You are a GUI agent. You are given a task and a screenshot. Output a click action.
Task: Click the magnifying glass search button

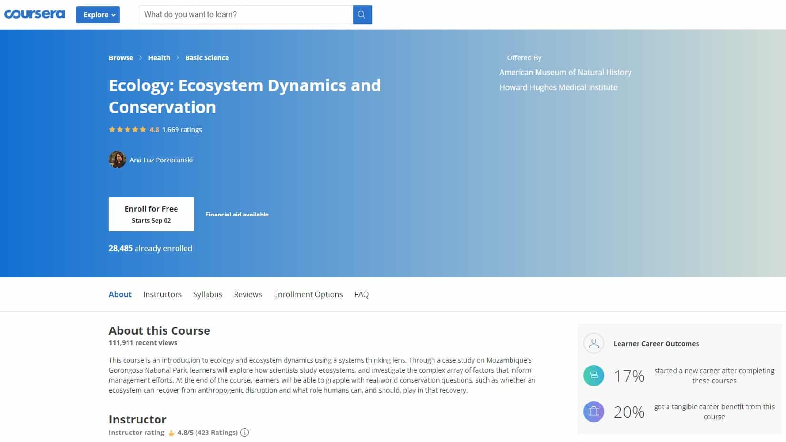pos(362,15)
